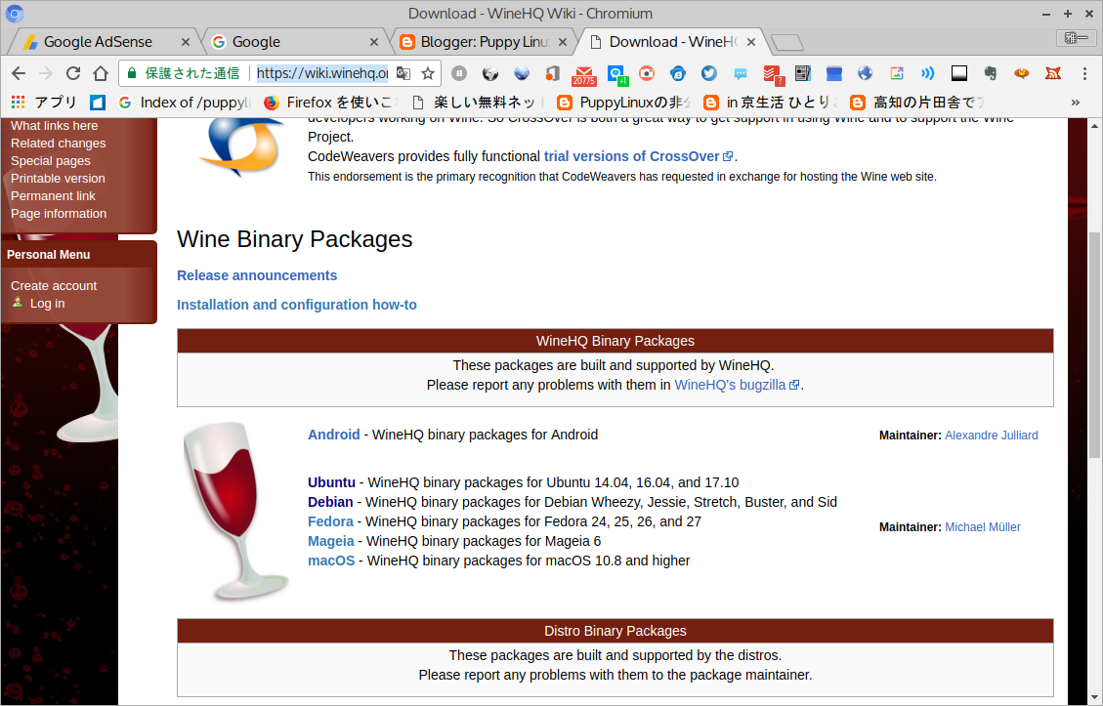Open 'Index of /puppyli' bookmark
Viewport: 1103px width, 706px height.
click(x=185, y=103)
